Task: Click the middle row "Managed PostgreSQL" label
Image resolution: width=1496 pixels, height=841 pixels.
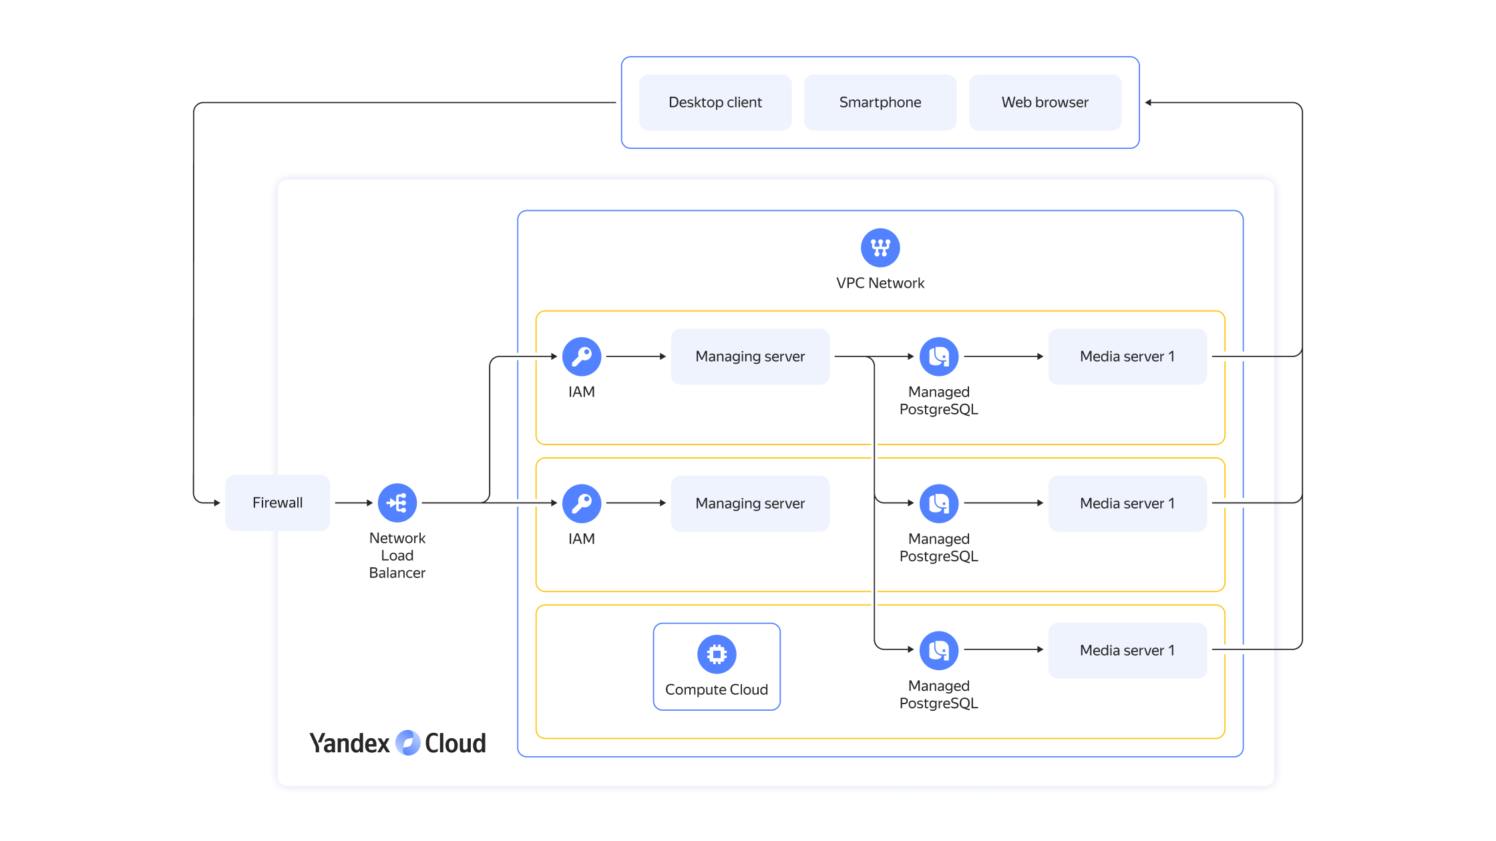Action: coord(939,547)
